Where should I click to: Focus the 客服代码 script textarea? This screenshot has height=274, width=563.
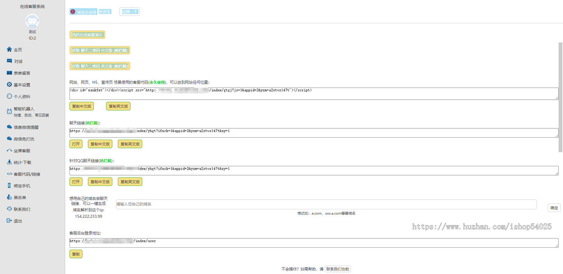pyautogui.click(x=314, y=93)
